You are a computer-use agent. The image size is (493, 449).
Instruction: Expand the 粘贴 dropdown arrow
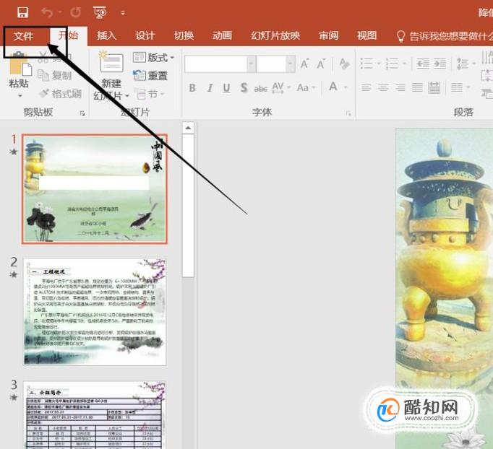click(20, 95)
